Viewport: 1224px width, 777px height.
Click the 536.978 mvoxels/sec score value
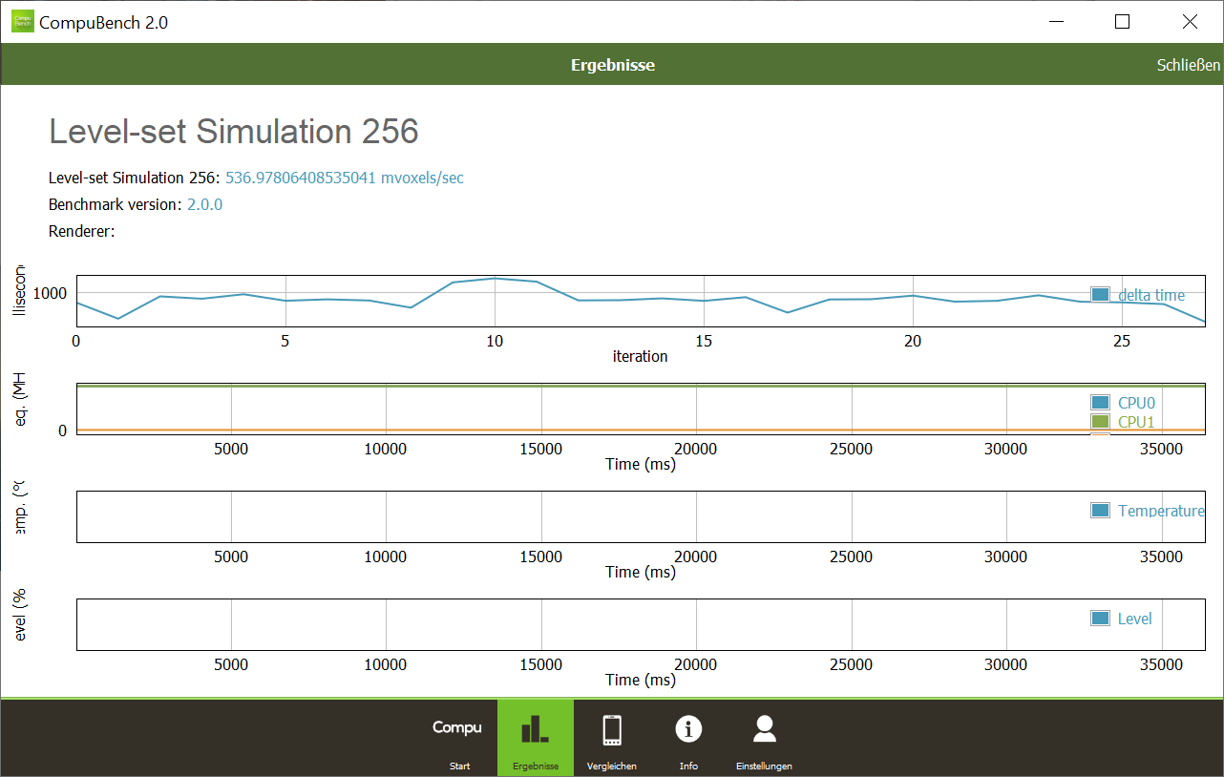[x=344, y=178]
